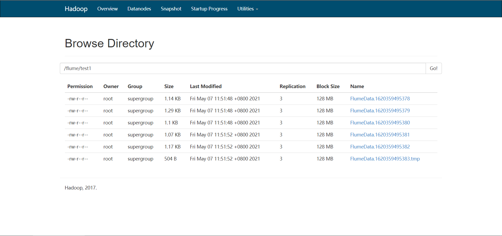
Task: Open file FlumeData.1620359495381
Action: point(380,135)
